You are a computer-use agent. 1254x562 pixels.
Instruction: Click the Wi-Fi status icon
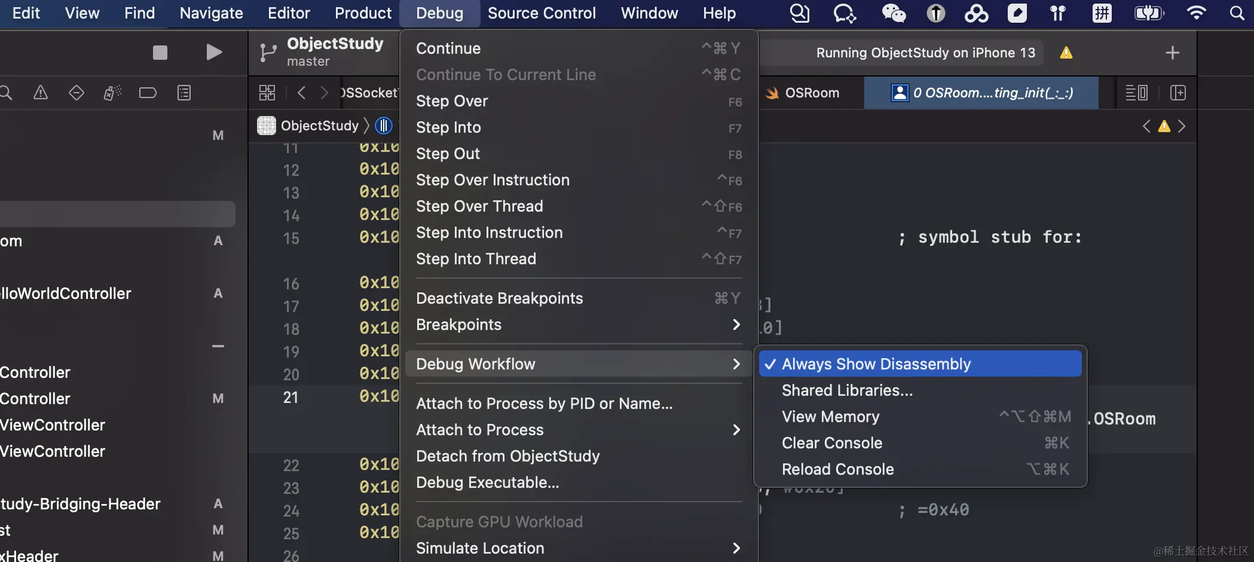(1196, 13)
